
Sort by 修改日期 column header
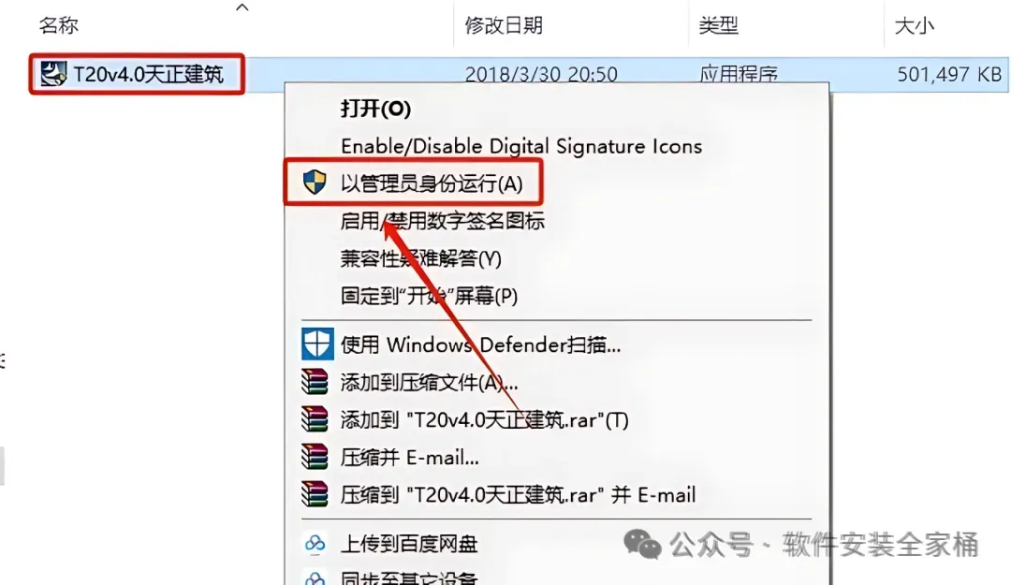[x=504, y=25]
